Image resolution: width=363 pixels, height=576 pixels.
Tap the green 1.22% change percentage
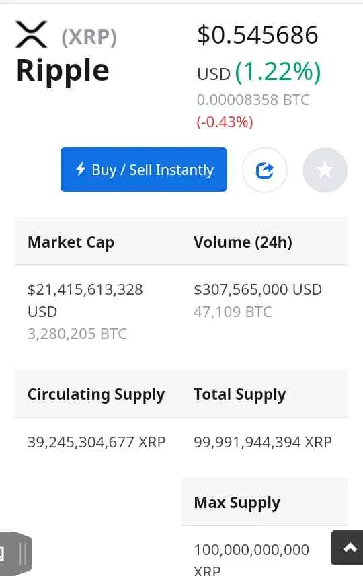click(x=278, y=71)
